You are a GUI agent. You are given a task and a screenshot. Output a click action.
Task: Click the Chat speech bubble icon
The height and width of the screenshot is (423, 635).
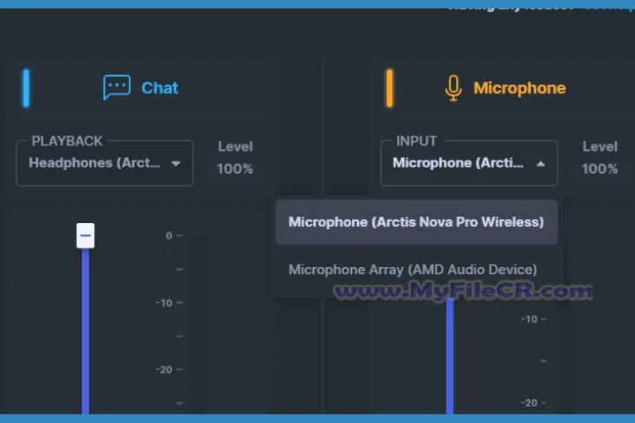click(116, 87)
